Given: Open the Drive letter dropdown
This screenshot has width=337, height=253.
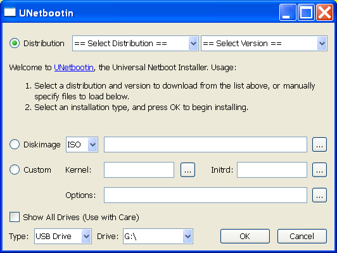Looking at the screenshot, I should 158,237.
